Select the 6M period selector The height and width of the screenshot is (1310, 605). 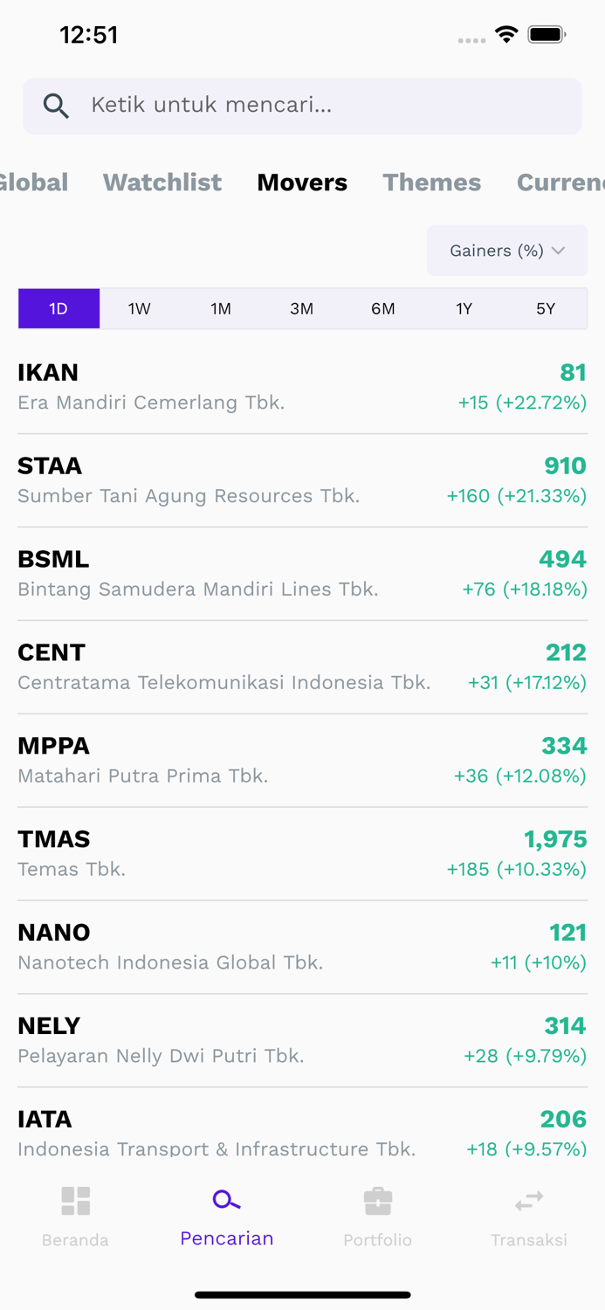click(383, 308)
